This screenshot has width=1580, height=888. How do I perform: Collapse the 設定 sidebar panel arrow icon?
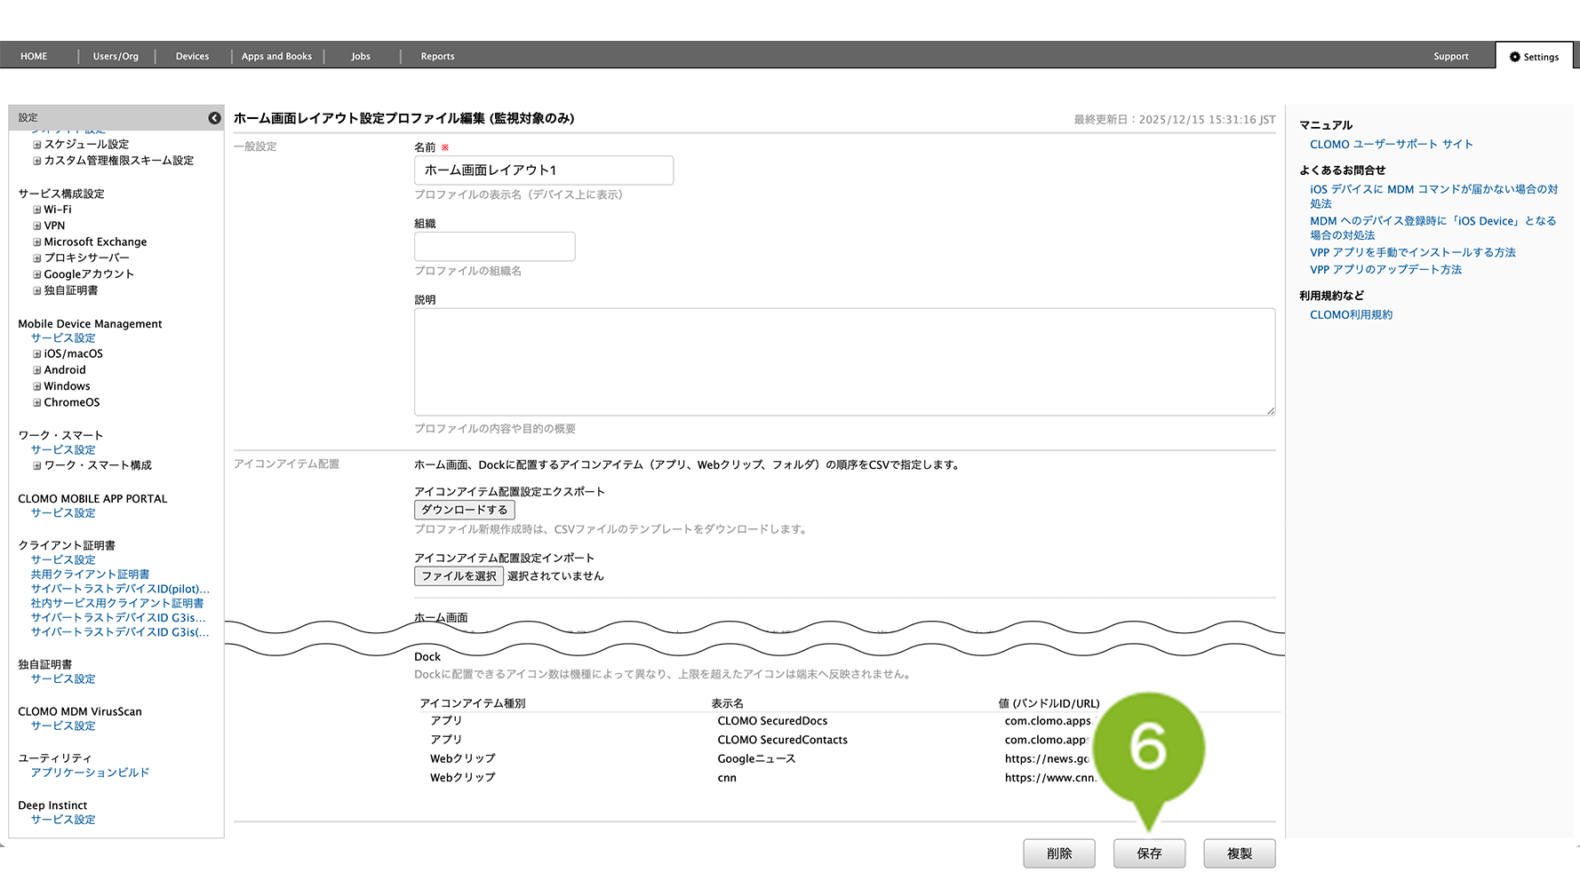(x=214, y=118)
